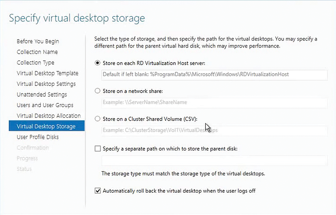Click the 'Specify virtual desktop storage' heading

point(77,18)
